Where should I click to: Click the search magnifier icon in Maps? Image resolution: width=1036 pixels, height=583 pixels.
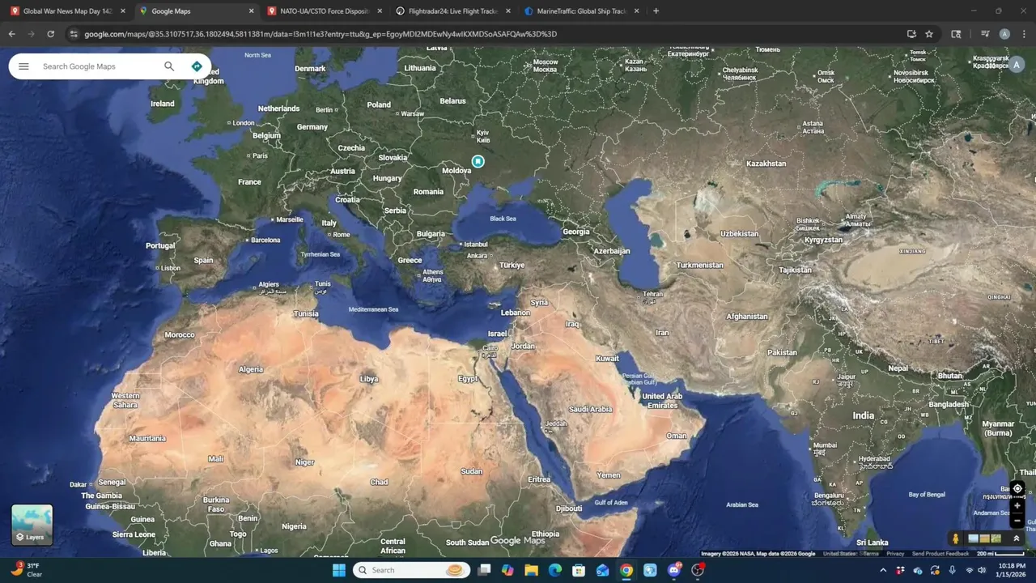pos(169,66)
